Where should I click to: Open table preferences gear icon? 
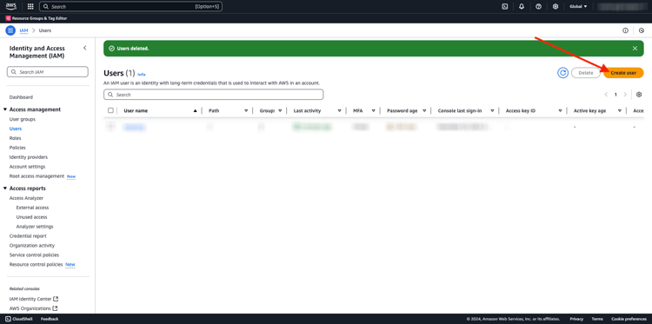point(639,95)
